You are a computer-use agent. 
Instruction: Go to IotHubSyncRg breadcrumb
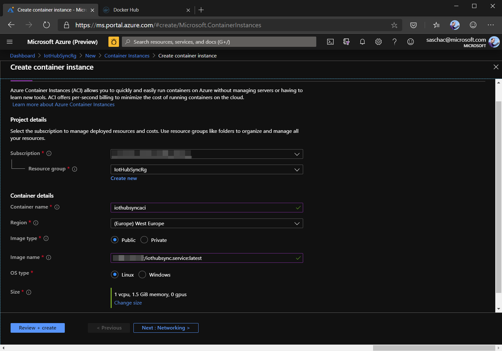pos(60,56)
